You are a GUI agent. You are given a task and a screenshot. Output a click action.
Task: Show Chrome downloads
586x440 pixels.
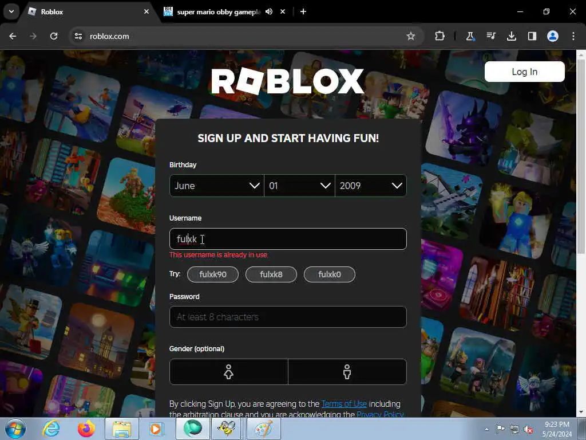511,36
